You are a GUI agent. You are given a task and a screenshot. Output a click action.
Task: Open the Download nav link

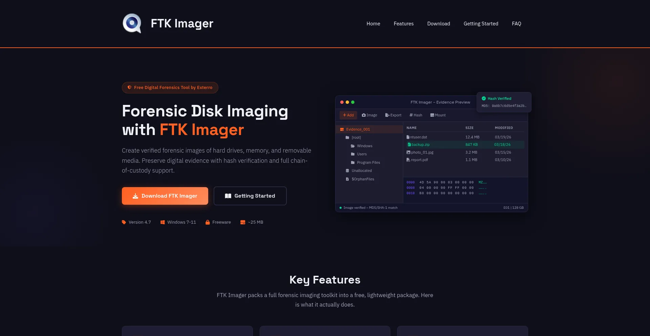[438, 24]
